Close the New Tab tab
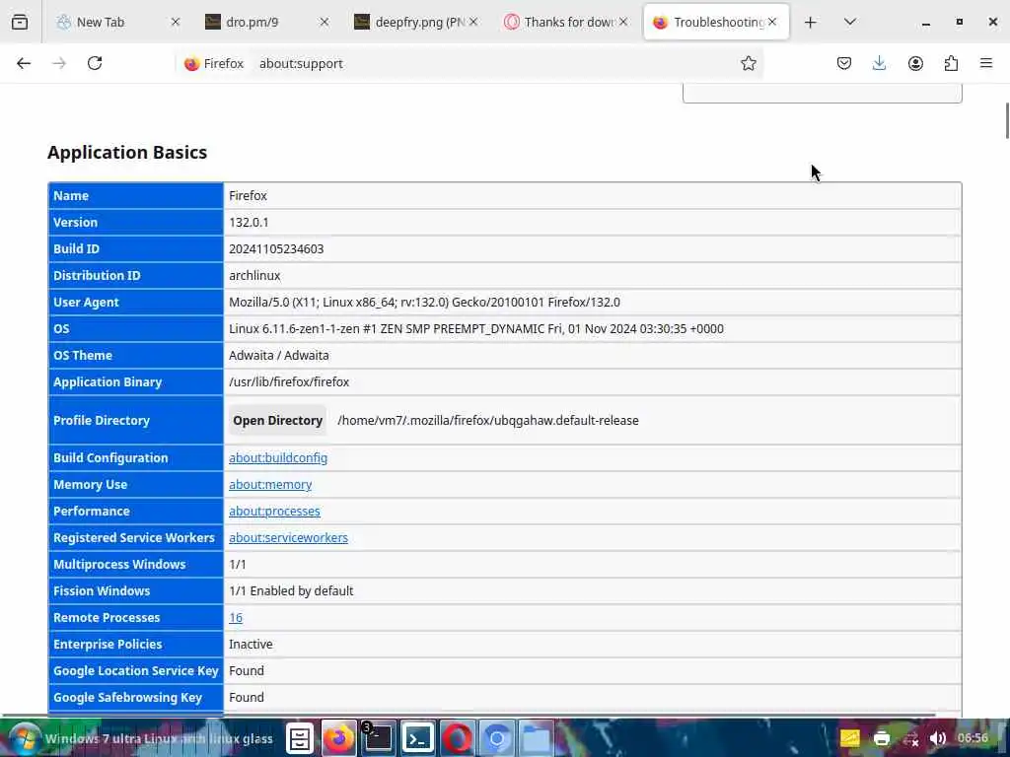Viewport: 1010px width, 757px height. click(176, 22)
